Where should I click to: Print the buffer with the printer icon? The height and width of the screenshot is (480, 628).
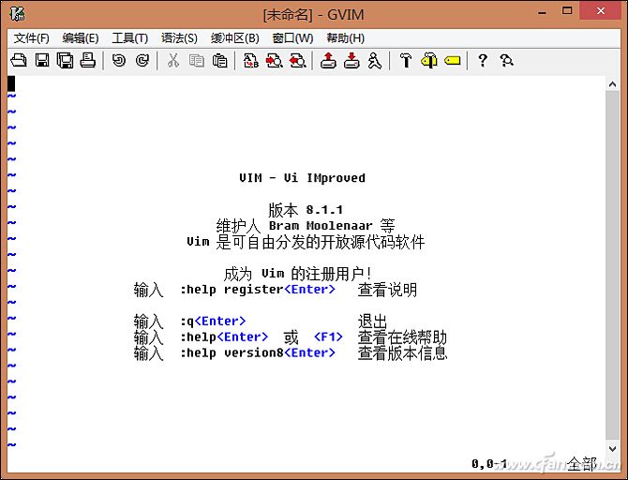click(x=88, y=61)
